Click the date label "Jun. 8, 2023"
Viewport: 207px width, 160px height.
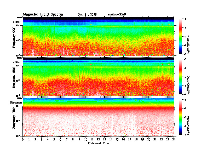(x=87, y=15)
